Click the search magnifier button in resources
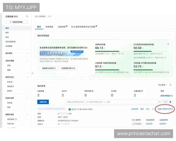 [160, 102]
